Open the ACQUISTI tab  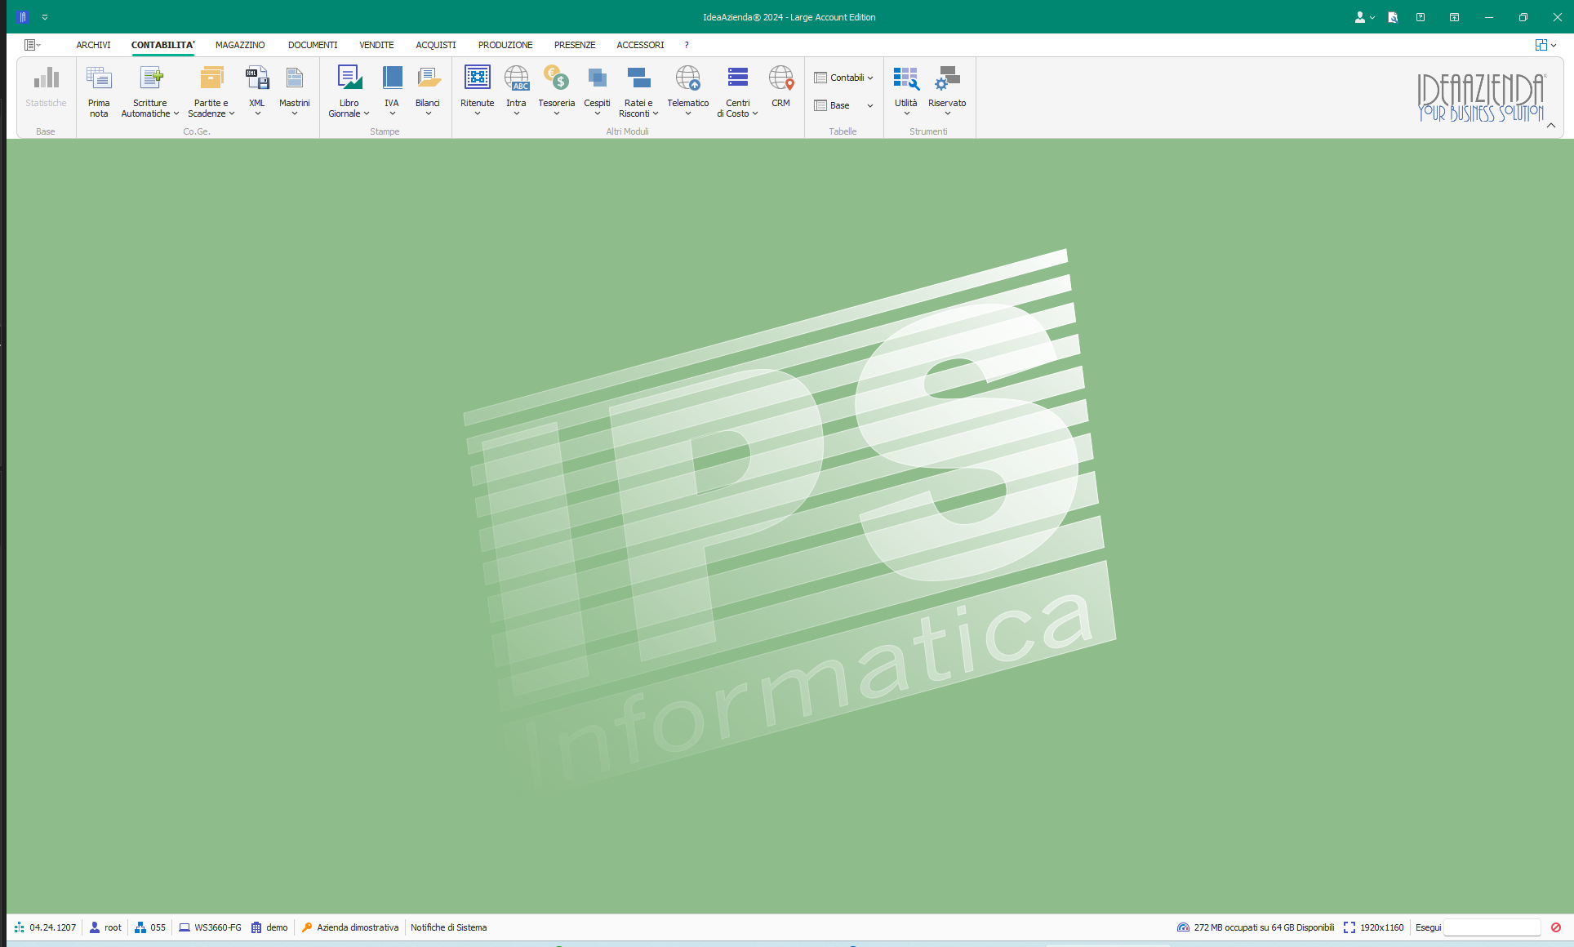[436, 45]
